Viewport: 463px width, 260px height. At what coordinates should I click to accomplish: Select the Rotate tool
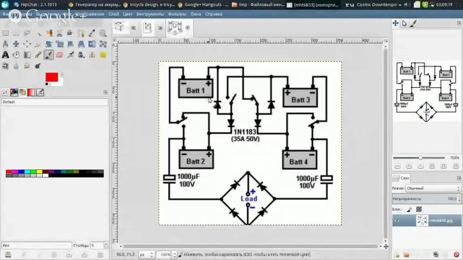tap(49, 44)
